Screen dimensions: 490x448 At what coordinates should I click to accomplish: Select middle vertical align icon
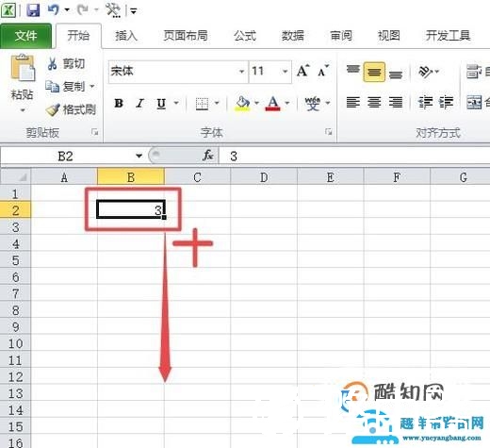coord(374,72)
